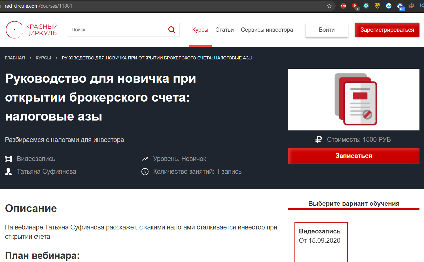Open the NL VPN extension icon

400,6
